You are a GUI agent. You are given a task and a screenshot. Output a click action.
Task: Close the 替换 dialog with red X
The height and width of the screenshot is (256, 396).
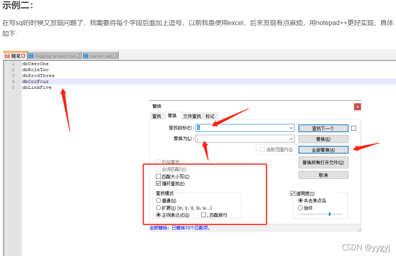coord(357,106)
